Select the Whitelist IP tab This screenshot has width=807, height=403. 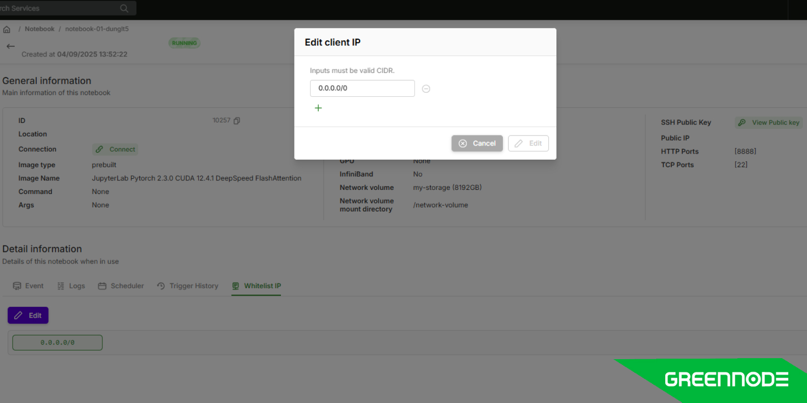pyautogui.click(x=257, y=286)
